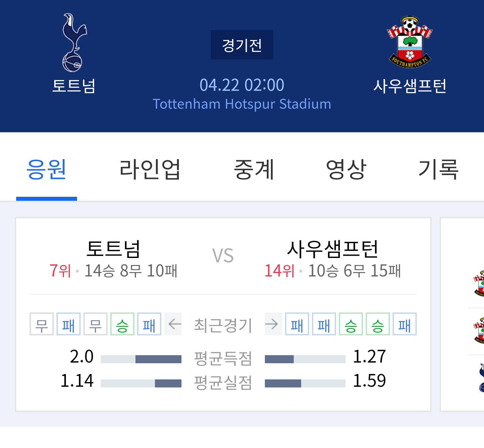
Task: Open the 중계 tab
Action: [254, 170]
